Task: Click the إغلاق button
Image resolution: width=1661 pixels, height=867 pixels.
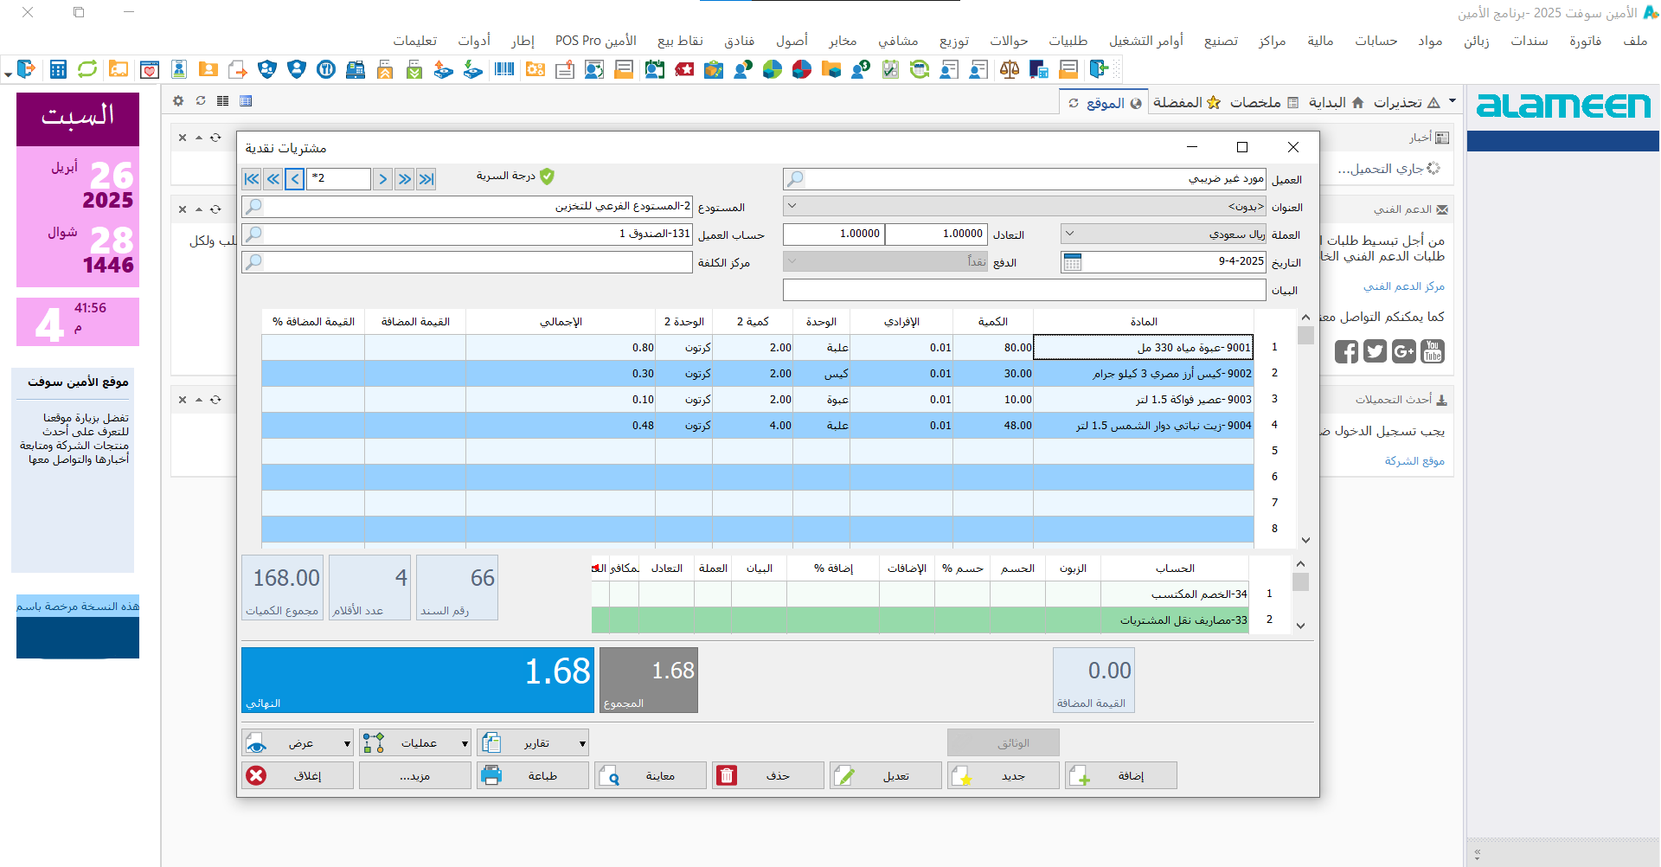Action: (298, 776)
